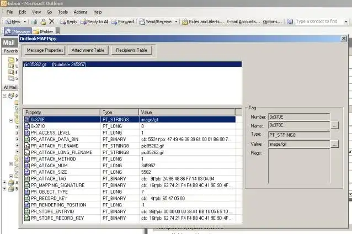Click the Type column header
Viewport: 352px width, 234px height.
tap(119, 112)
